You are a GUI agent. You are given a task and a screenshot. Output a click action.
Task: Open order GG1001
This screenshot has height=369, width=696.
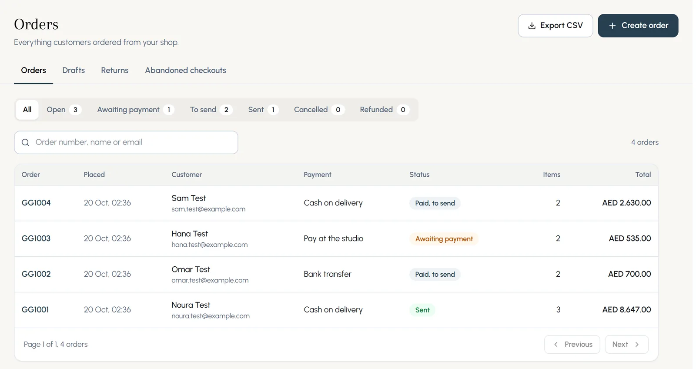point(35,310)
